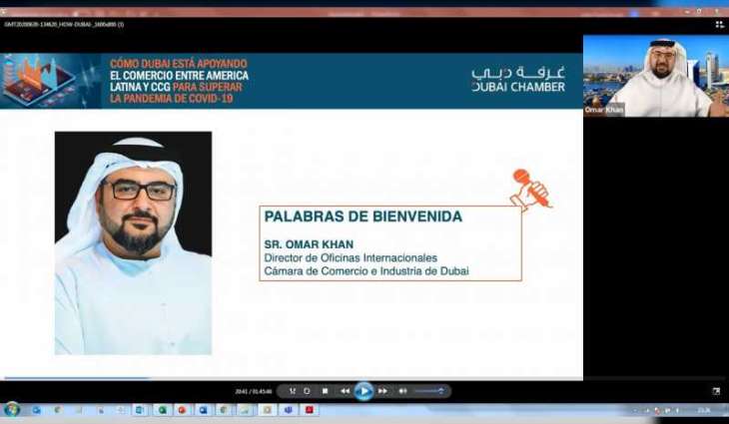
Task: Toggle repeat mode in player
Action: pos(308,391)
